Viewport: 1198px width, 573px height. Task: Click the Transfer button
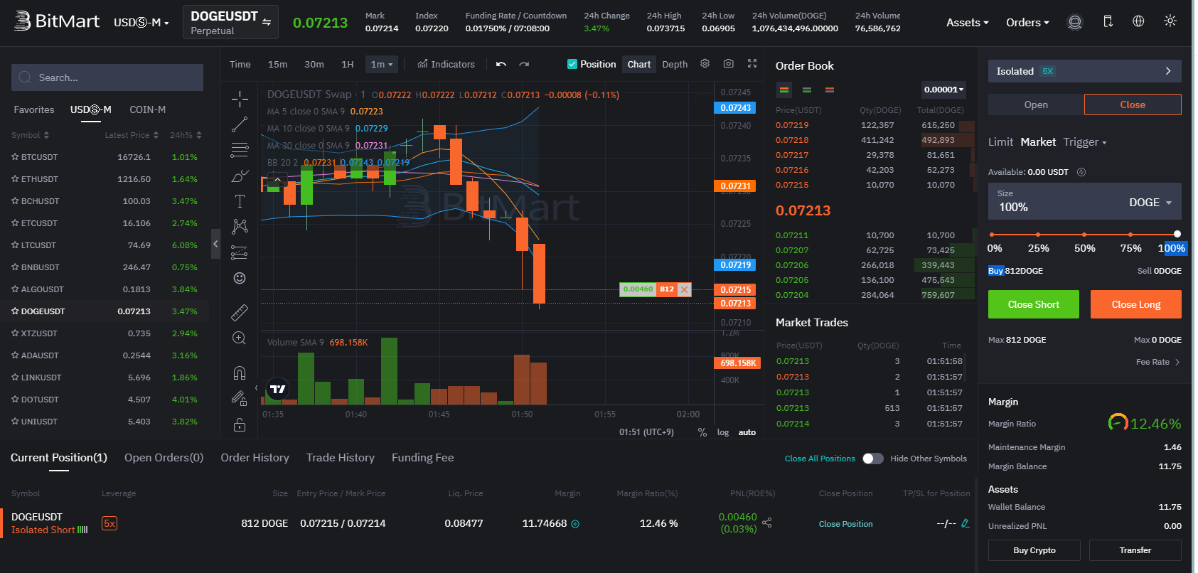click(1135, 550)
